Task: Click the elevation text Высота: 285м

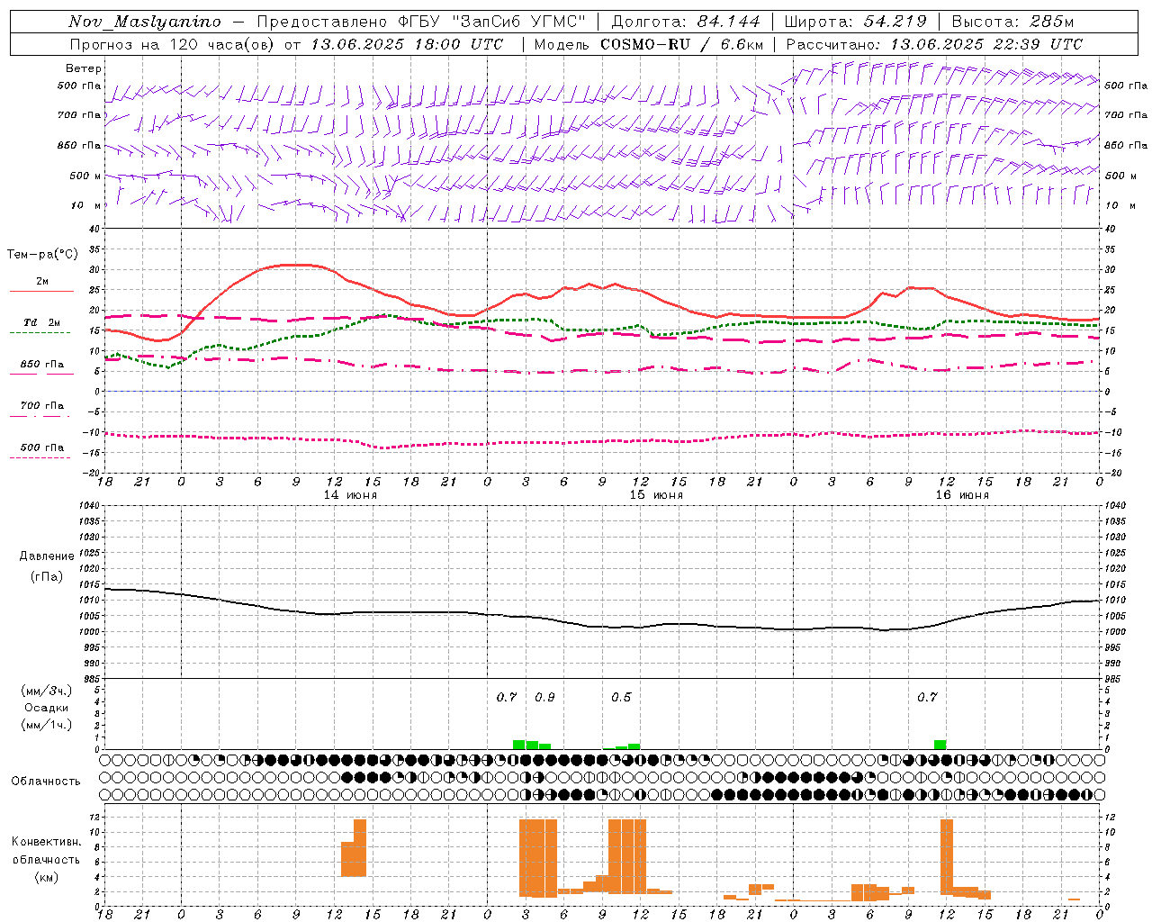Action: [x=1012, y=22]
